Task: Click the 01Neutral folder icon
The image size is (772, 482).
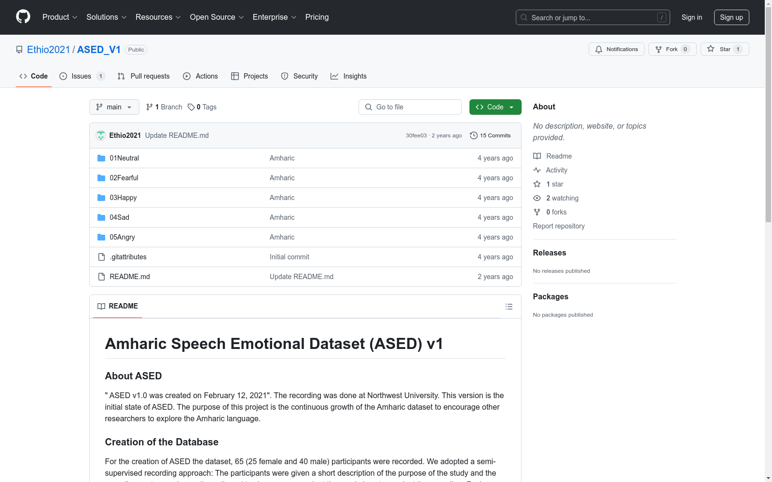Action: tap(101, 158)
